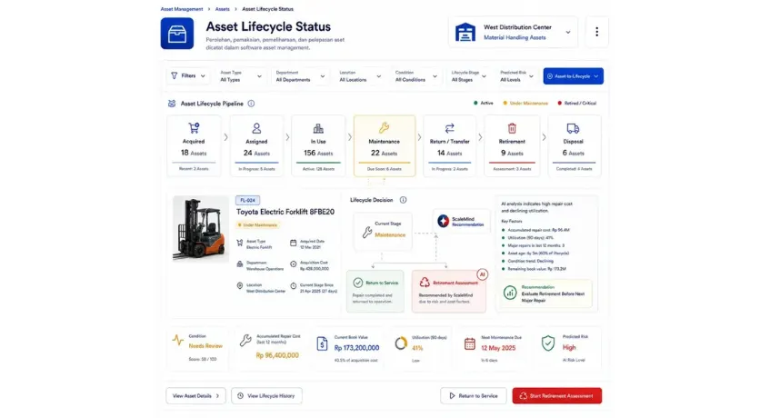This screenshot has width=770, height=418.
Task: Open the Condition filter dropdown
Action: pos(416,76)
